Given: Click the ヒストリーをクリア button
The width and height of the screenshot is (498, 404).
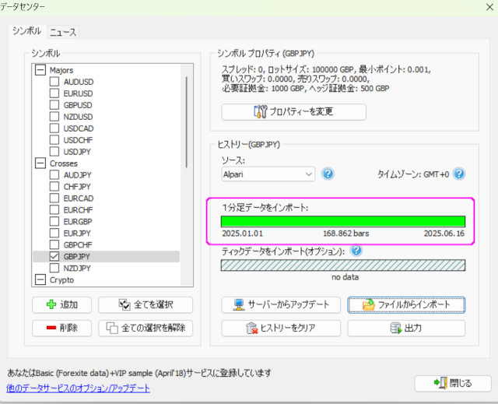Looking at the screenshot, I should point(281,328).
